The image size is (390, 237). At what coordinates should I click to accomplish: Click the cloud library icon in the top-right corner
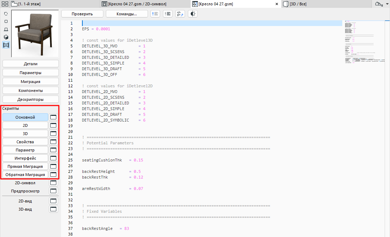[378, 4]
